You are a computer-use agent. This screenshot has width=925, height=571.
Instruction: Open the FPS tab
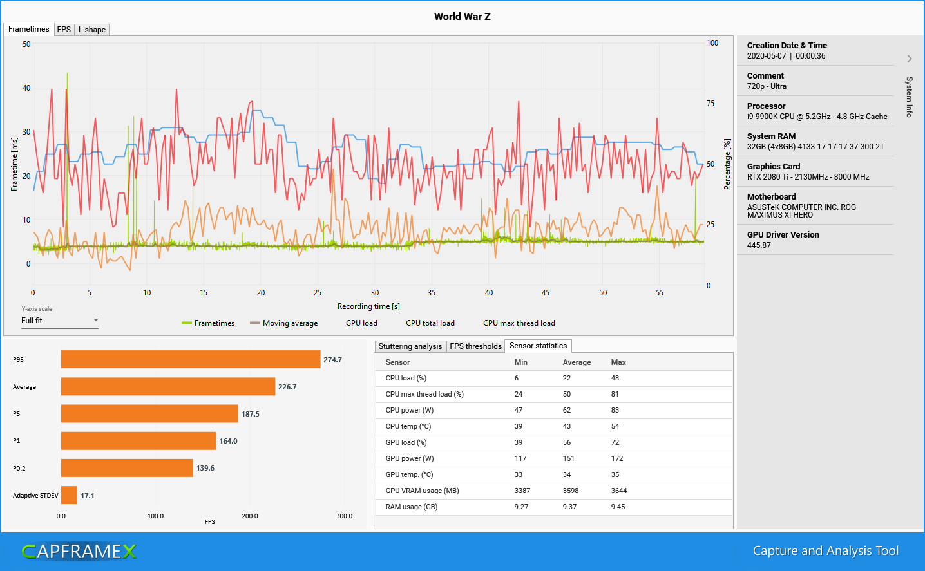[x=64, y=30]
